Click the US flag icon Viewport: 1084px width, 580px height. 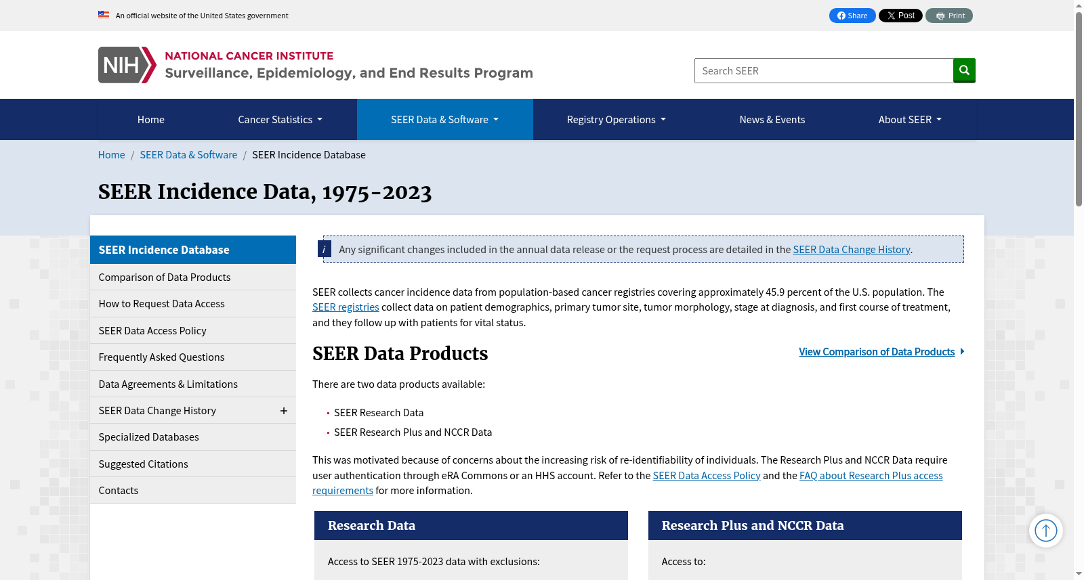coord(104,15)
